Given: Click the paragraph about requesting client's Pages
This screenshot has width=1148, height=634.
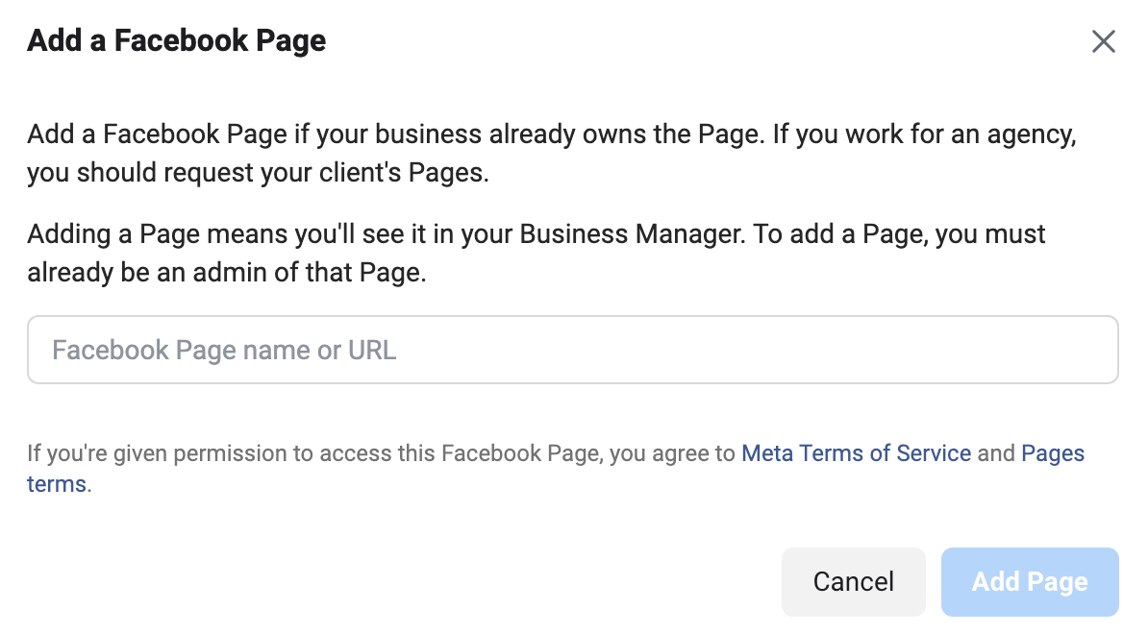Looking at the screenshot, I should tap(552, 154).
